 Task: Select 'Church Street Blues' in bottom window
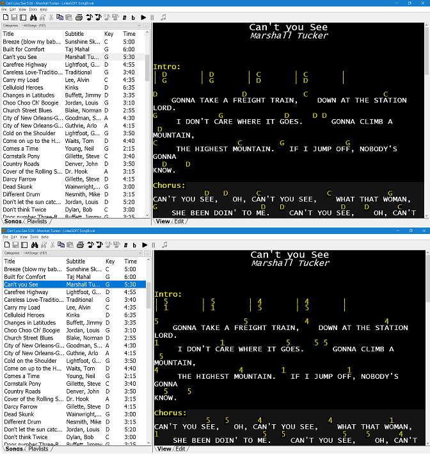click(x=74, y=338)
